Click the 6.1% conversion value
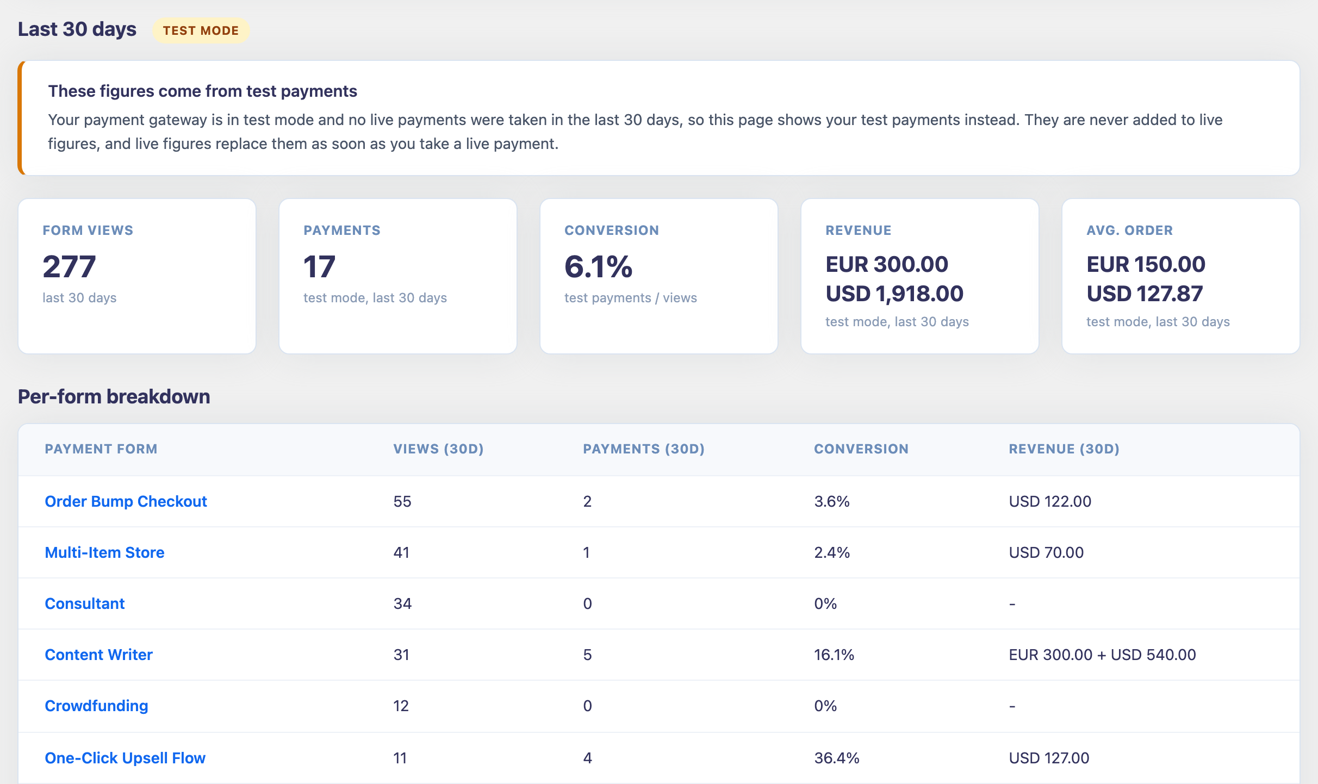This screenshot has width=1318, height=784. tap(598, 267)
